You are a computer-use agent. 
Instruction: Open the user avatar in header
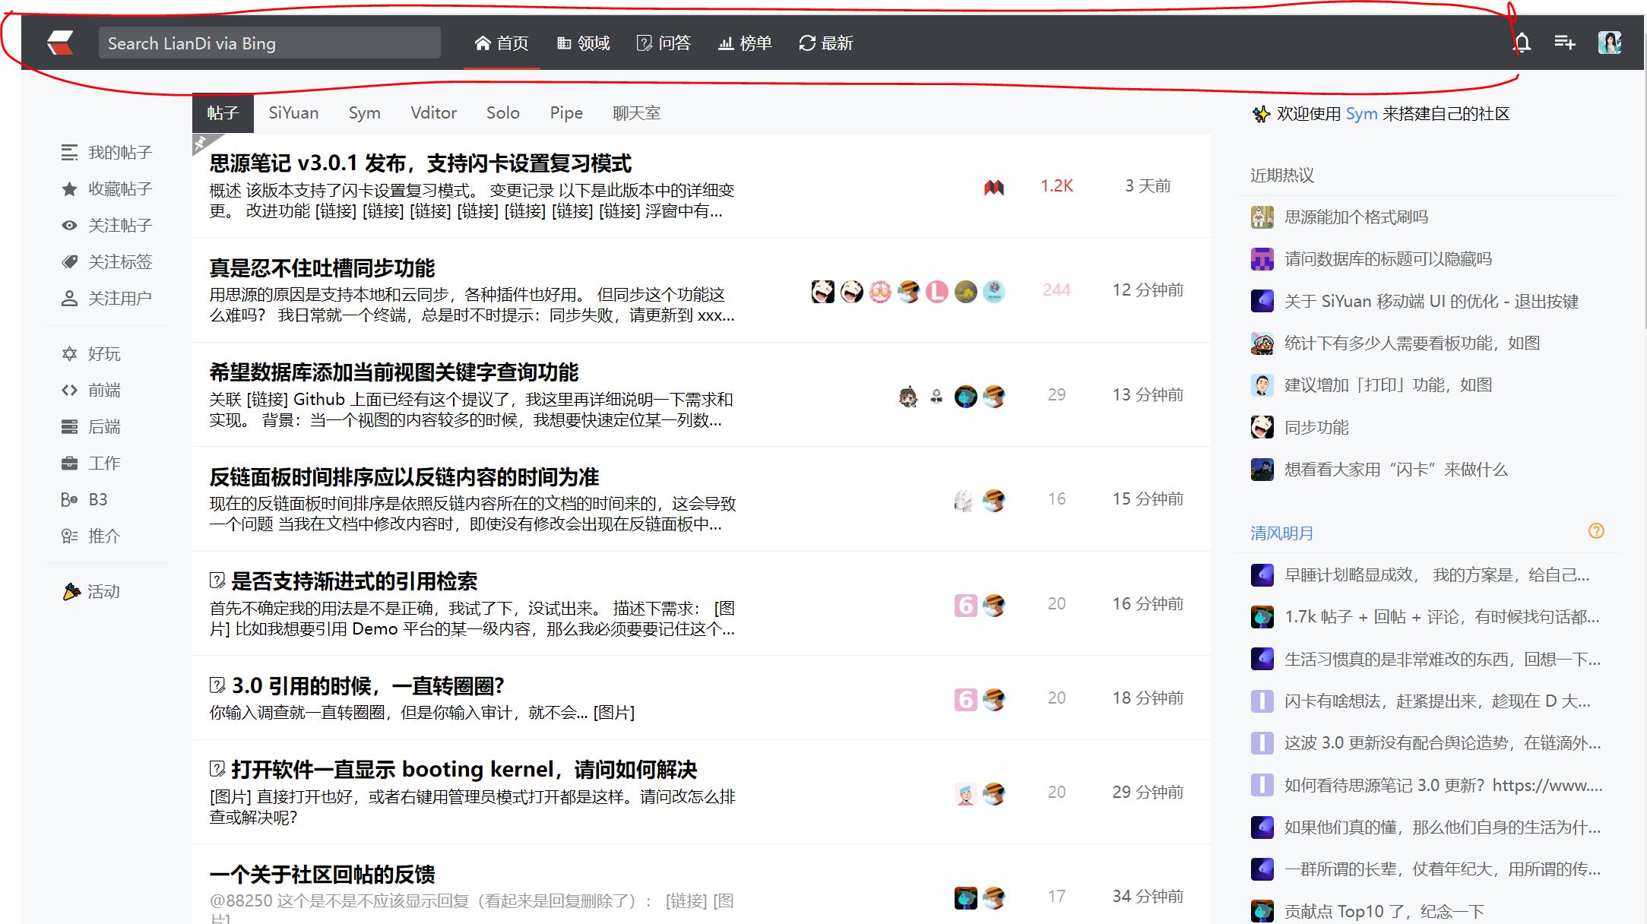tap(1609, 43)
